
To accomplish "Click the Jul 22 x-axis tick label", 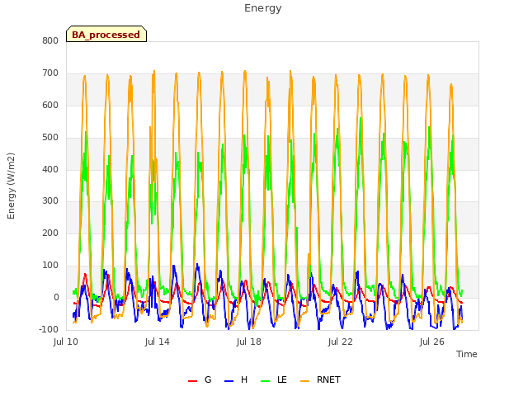I will click(341, 342).
